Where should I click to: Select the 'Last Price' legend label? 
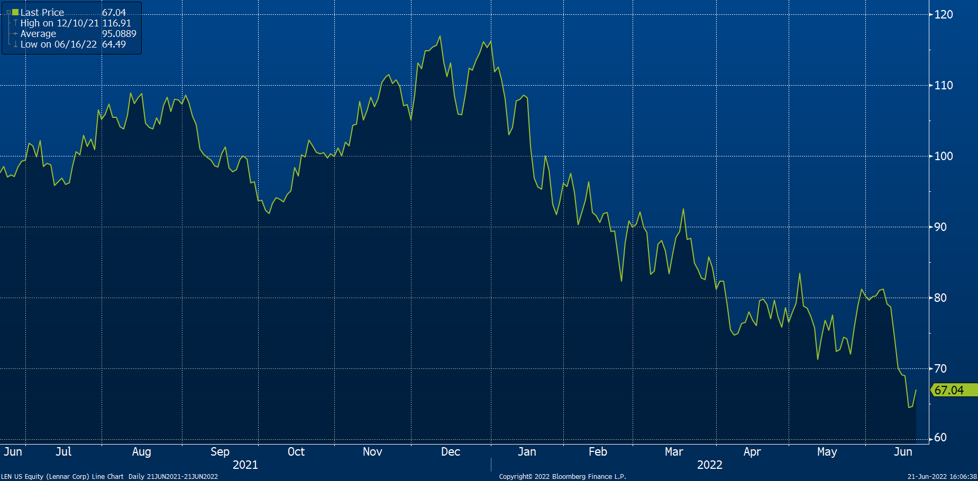click(x=42, y=12)
